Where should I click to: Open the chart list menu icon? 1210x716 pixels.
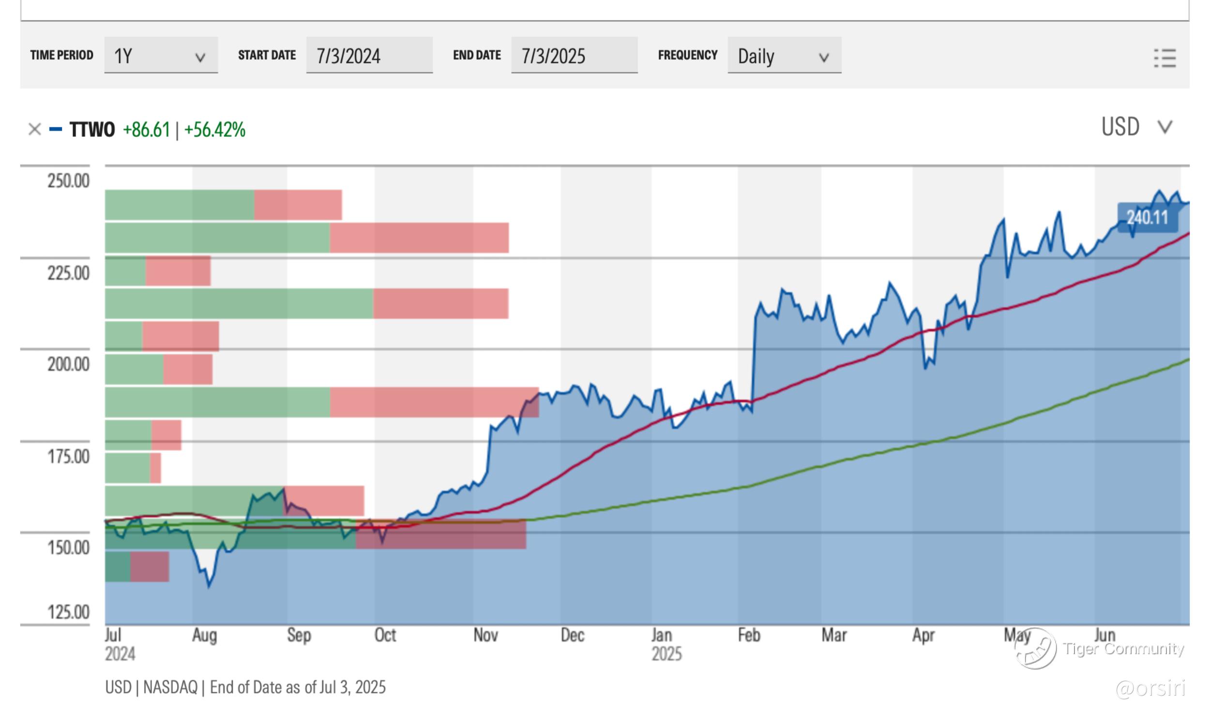coord(1164,58)
